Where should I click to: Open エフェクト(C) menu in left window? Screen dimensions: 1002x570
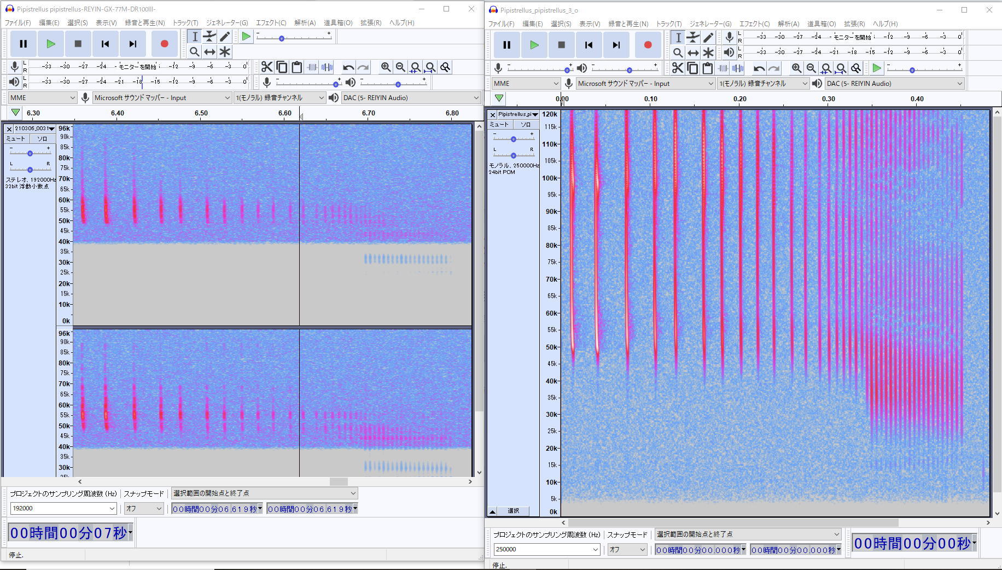coord(271,22)
